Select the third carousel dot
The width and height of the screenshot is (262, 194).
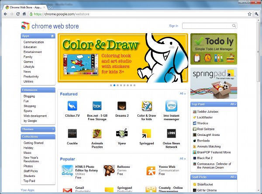click(x=117, y=85)
